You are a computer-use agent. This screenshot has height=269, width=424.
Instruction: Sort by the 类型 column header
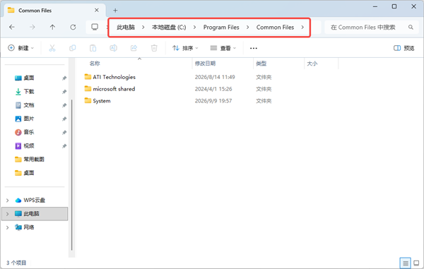click(261, 64)
